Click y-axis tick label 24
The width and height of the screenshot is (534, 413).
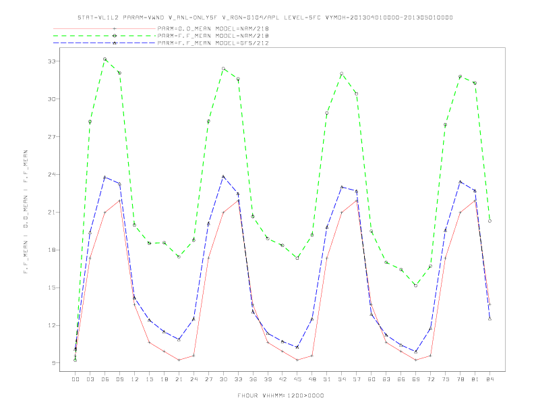52,175
